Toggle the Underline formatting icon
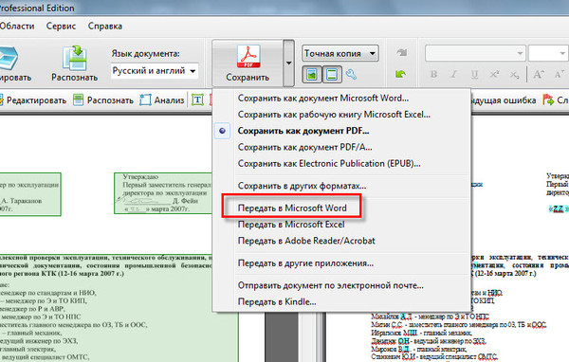 [x=474, y=74]
